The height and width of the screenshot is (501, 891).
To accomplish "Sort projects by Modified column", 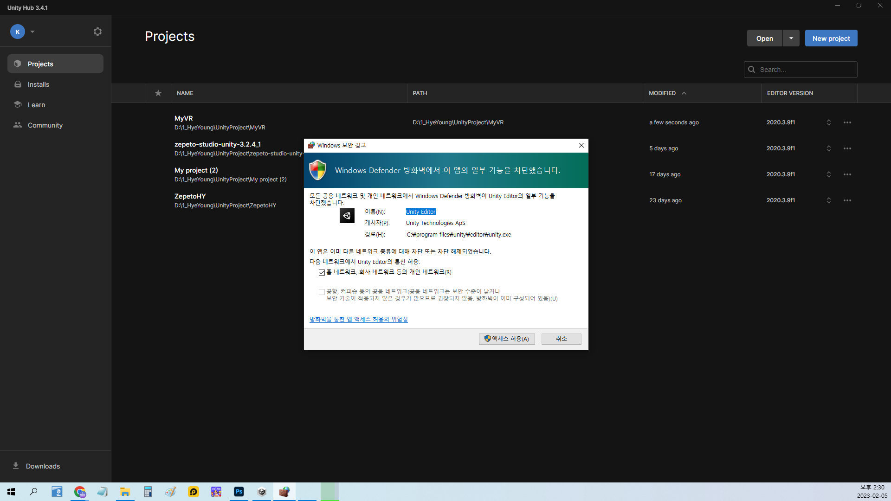I will [663, 93].
